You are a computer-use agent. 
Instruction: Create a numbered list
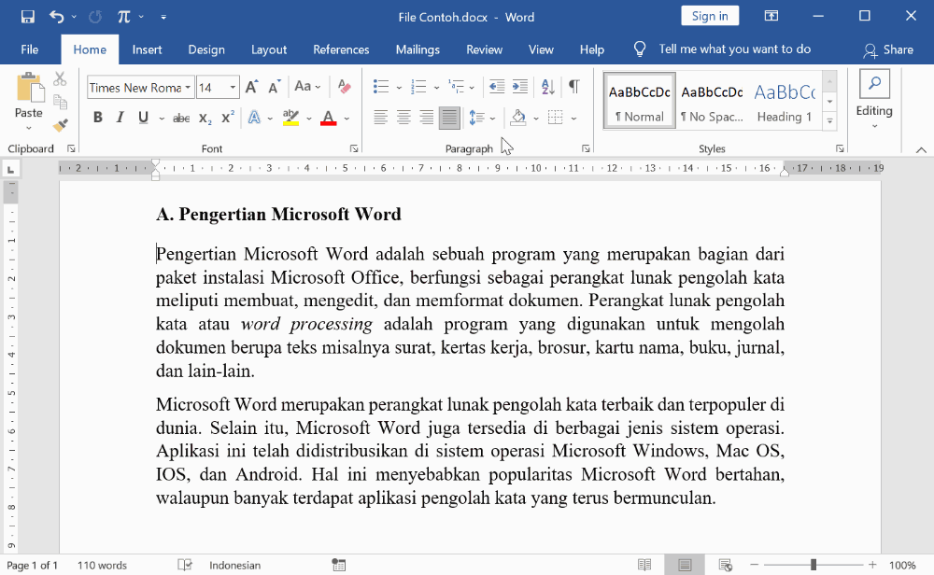[x=418, y=87]
